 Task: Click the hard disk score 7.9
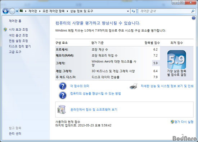pos(156,77)
